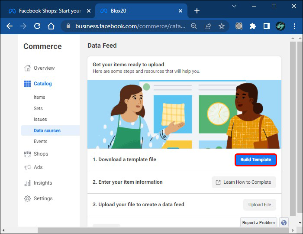Click the Overview house icon in sidebar
Screen dimensions: 303x234
[28, 68]
